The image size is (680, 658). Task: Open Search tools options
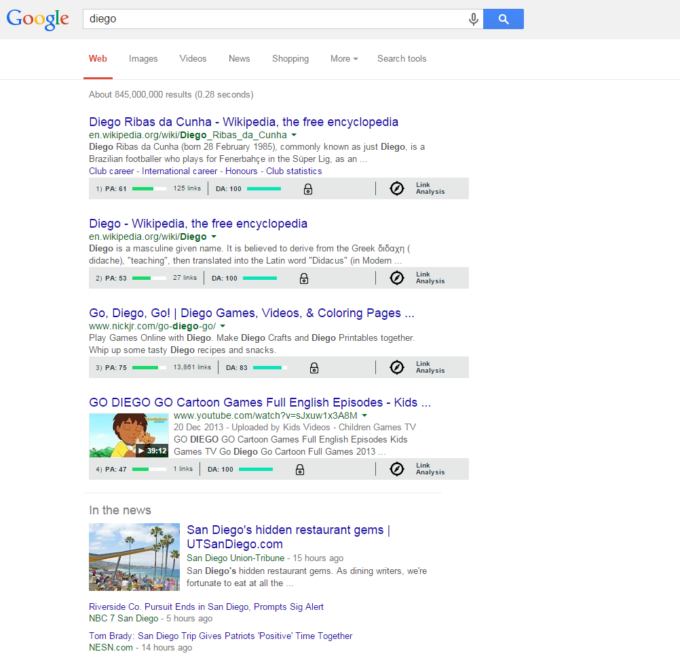click(x=402, y=58)
